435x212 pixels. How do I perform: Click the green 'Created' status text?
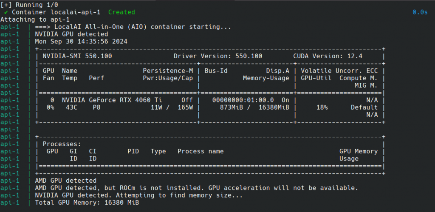tap(121, 12)
